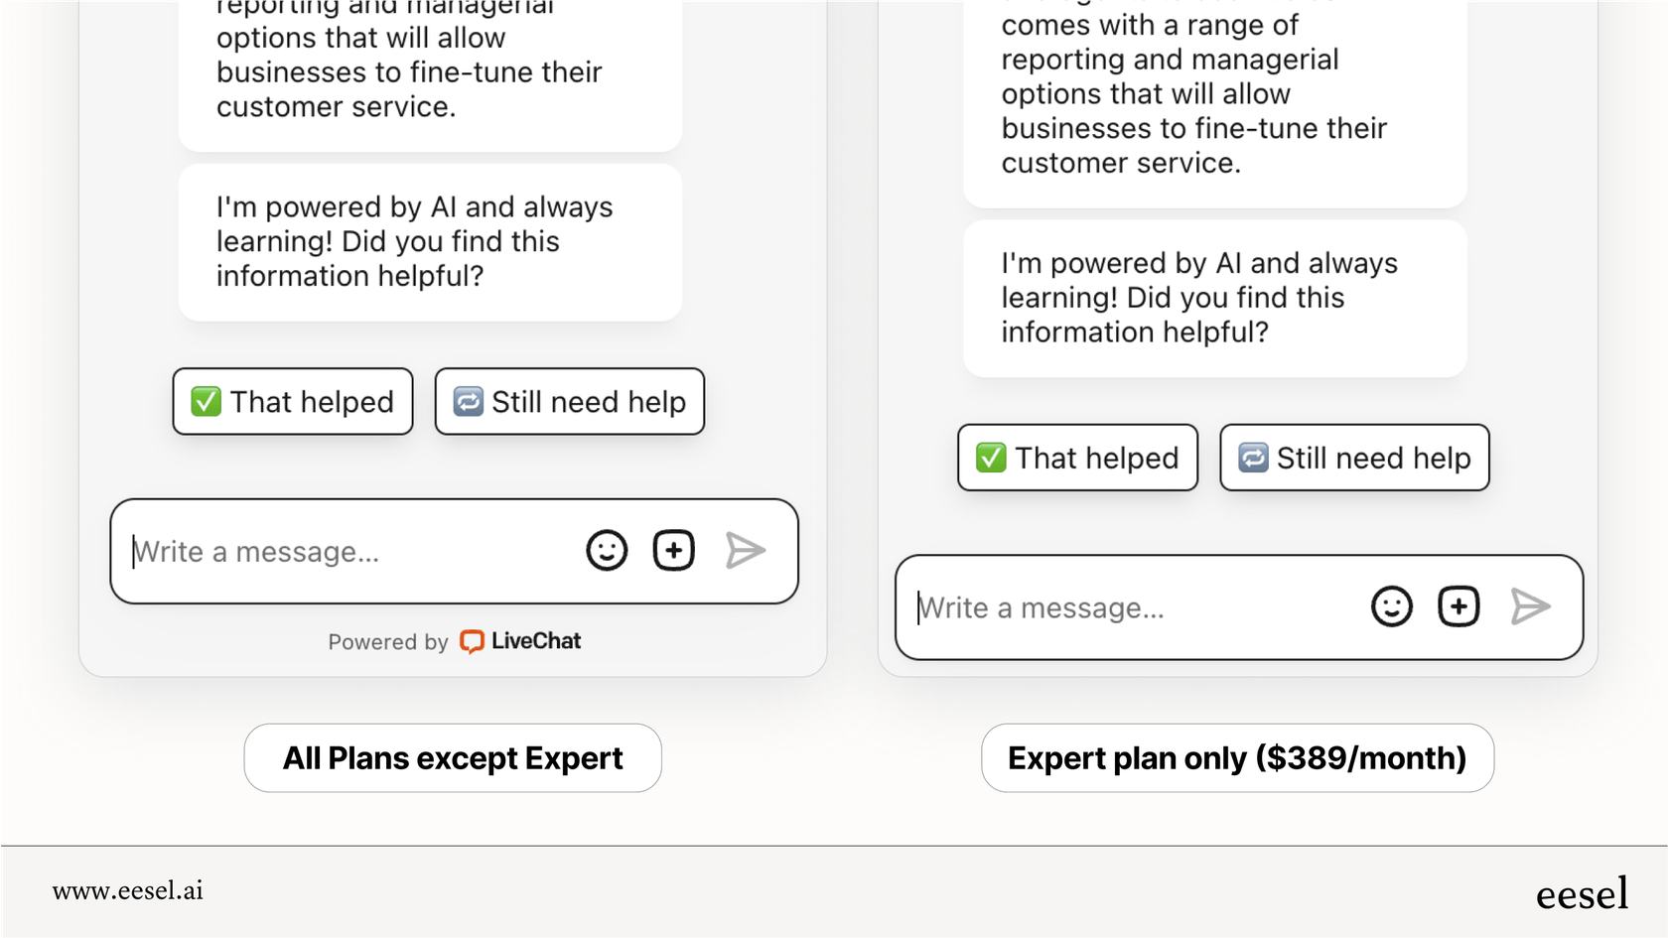
Task: Click the Expert plan only label
Action: click(x=1237, y=757)
